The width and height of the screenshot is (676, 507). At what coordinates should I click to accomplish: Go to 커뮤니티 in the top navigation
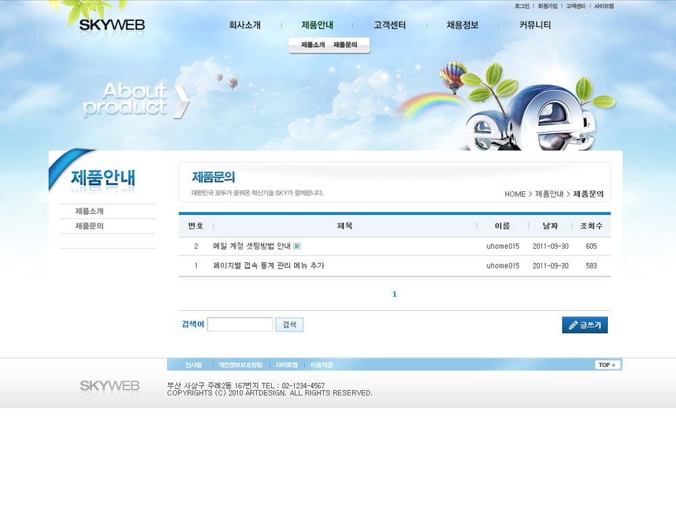pos(535,25)
